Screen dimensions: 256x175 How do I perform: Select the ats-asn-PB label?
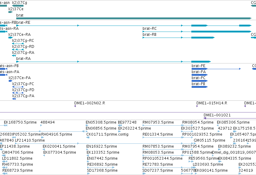(x=9, y=66)
